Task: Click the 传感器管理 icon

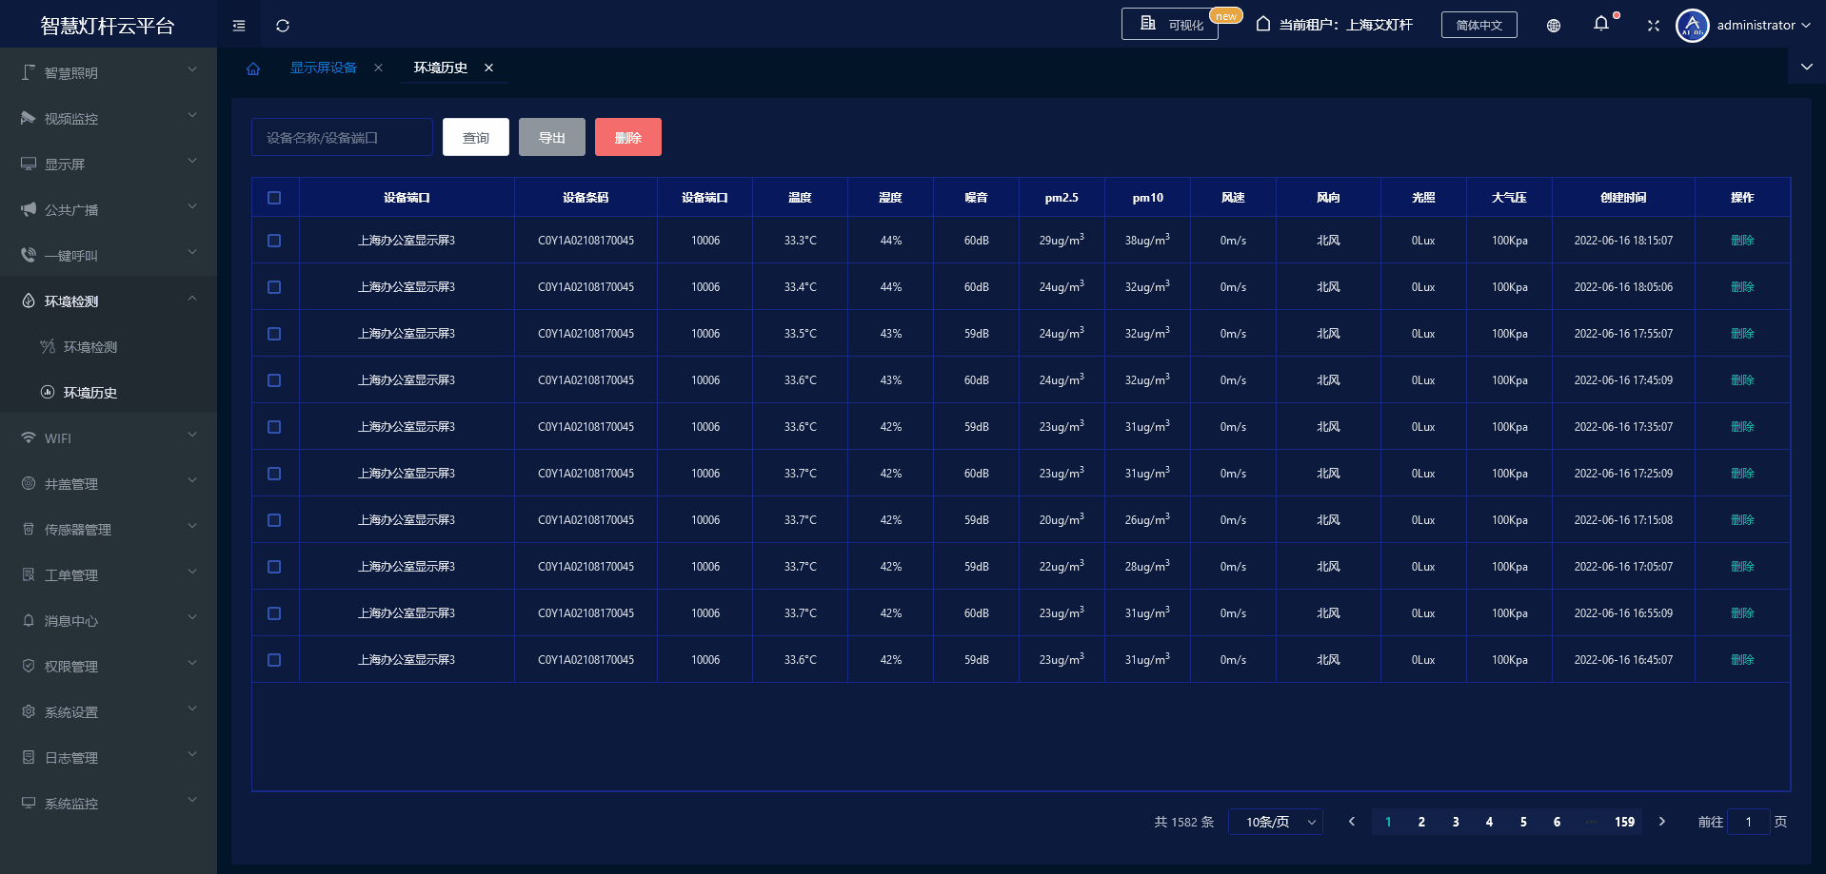Action: coord(29,529)
